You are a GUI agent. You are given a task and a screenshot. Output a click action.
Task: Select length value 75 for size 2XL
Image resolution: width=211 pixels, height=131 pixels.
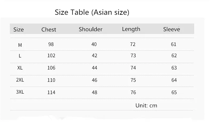(x=133, y=80)
